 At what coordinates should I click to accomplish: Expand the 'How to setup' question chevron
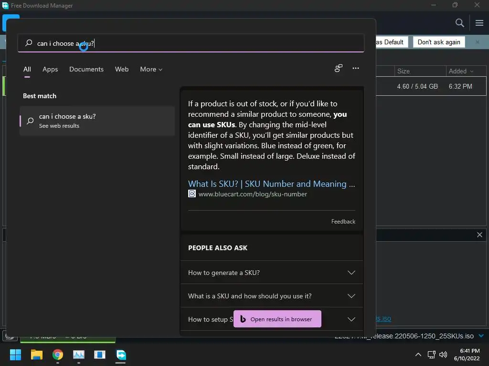pos(351,319)
